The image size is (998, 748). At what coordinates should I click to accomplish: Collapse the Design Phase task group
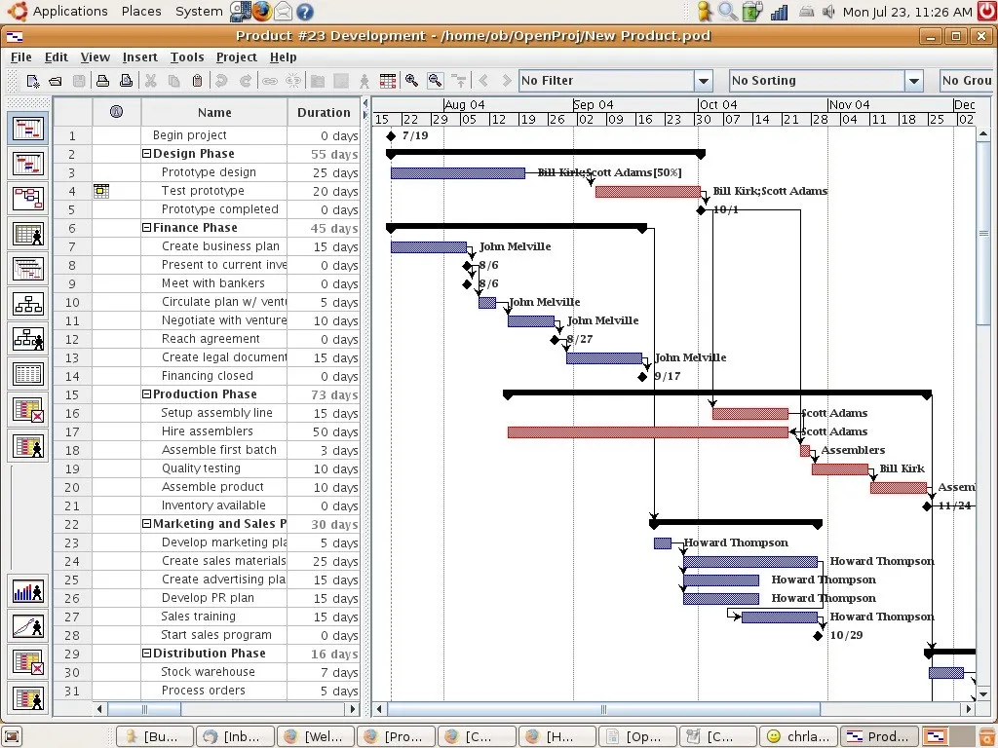click(x=145, y=153)
